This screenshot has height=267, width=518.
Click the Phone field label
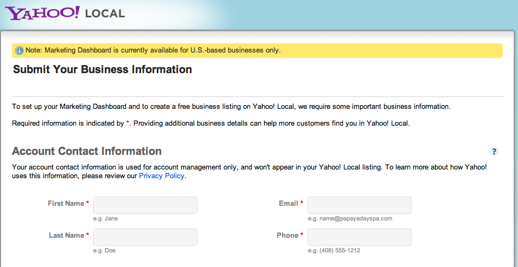(x=287, y=236)
